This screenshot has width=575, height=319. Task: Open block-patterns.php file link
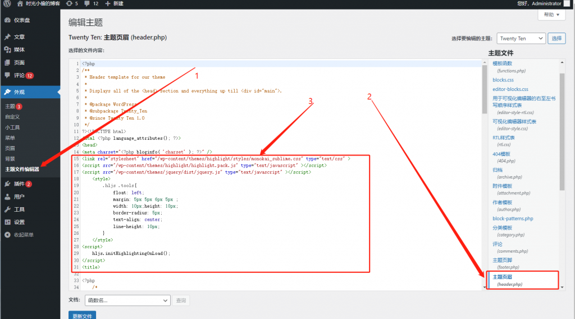tap(513, 218)
